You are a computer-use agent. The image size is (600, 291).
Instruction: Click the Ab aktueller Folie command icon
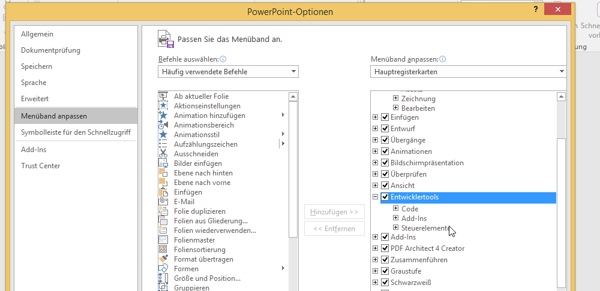pos(163,96)
